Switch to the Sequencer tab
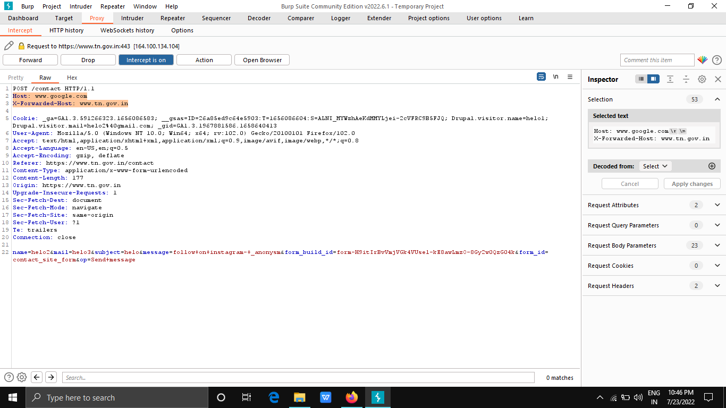This screenshot has width=726, height=408. [216, 18]
